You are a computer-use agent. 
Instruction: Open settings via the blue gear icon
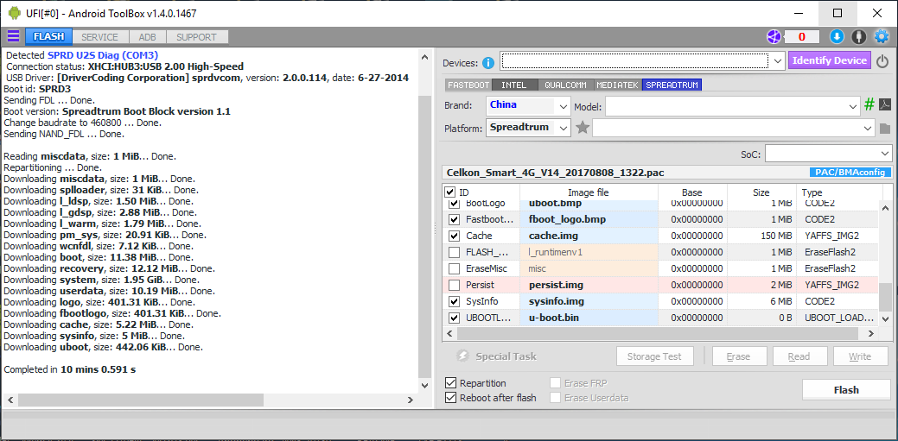[x=881, y=36]
